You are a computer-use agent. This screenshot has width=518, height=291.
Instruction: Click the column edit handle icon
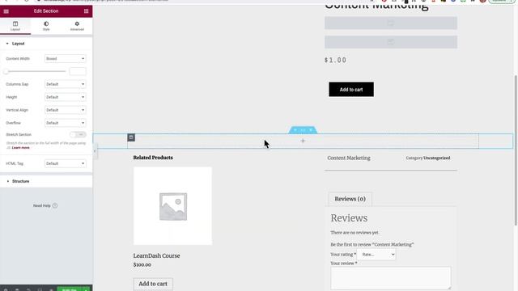(131, 137)
